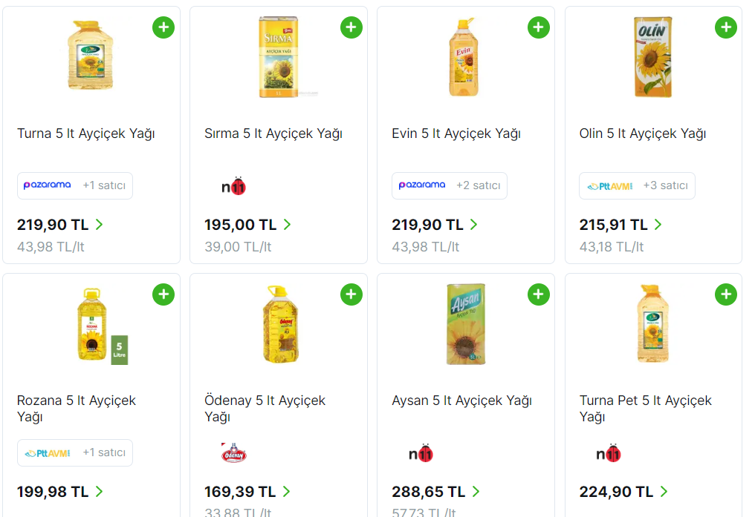Click the Ödenay brand logo under Ödenay oil
The width and height of the screenshot is (755, 517).
coord(233,452)
